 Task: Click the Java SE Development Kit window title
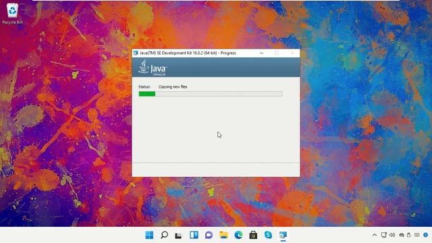pos(188,53)
